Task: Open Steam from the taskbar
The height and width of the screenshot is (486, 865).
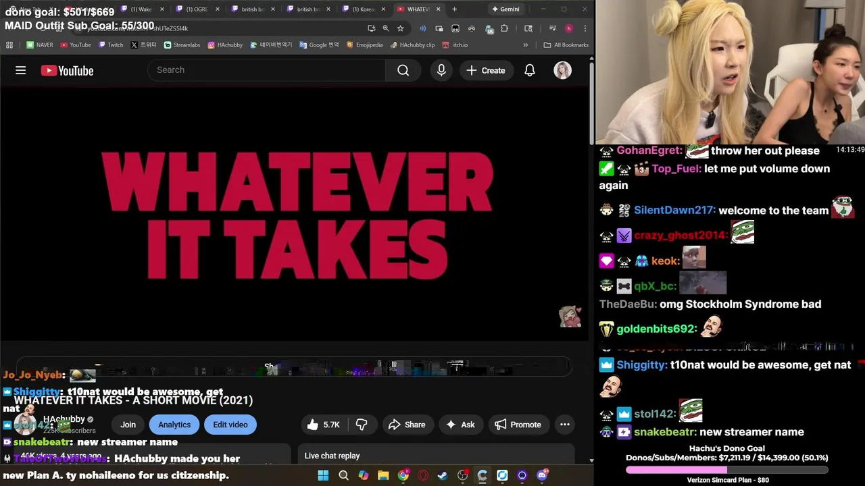Action: tap(443, 475)
